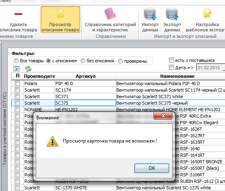Image resolution: width=225 pixels, height=191 pixels.
Task: Click name ending RSF-1650RT (black)
Action: [x=197, y=168]
